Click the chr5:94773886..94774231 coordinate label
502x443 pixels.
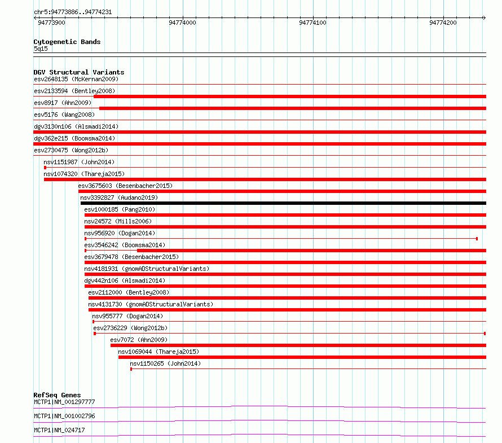point(73,12)
